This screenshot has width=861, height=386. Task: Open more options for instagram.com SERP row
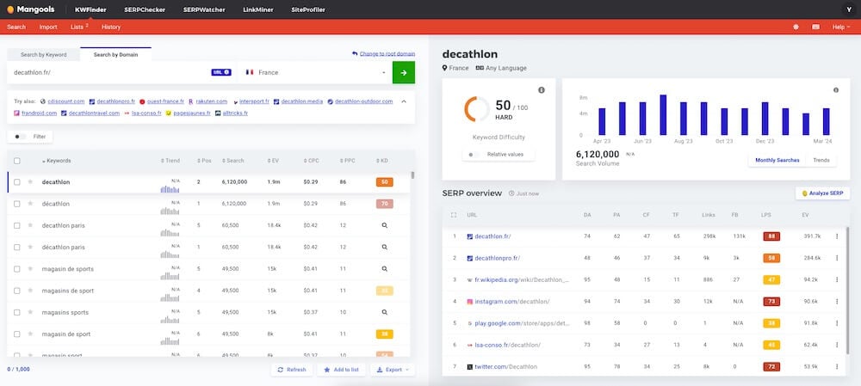(837, 302)
